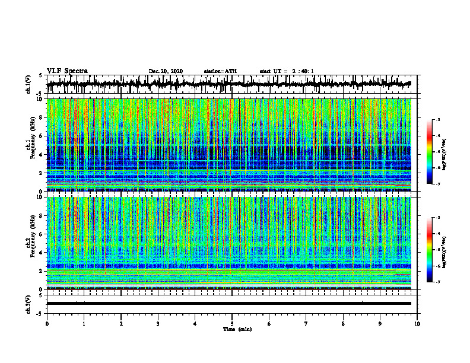
Task: Click the ch.1 spectrogram color scale bar
Action: 429,152
